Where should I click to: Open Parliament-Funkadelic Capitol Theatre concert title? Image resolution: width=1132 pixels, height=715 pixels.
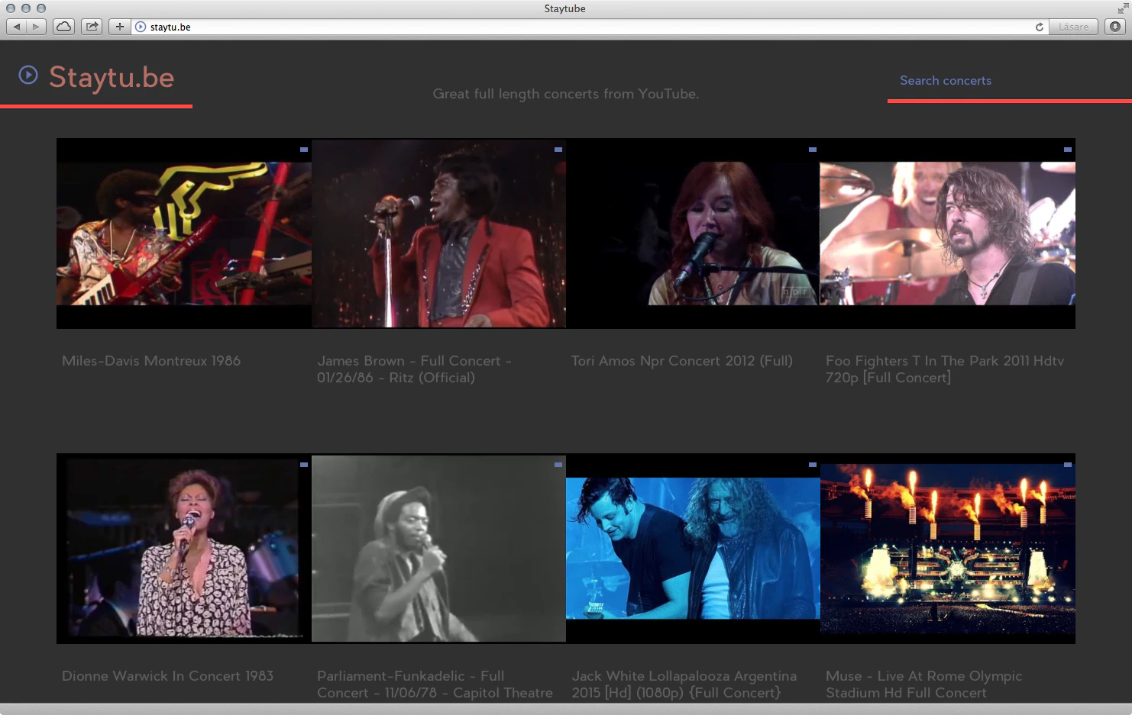[x=435, y=684]
